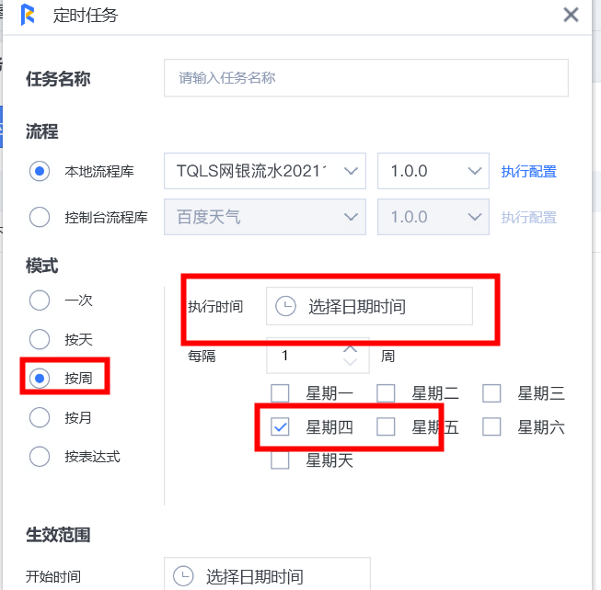Image resolution: width=601 pixels, height=590 pixels.
Task: Select the 本地流程库 radio button
Action: pos(40,171)
